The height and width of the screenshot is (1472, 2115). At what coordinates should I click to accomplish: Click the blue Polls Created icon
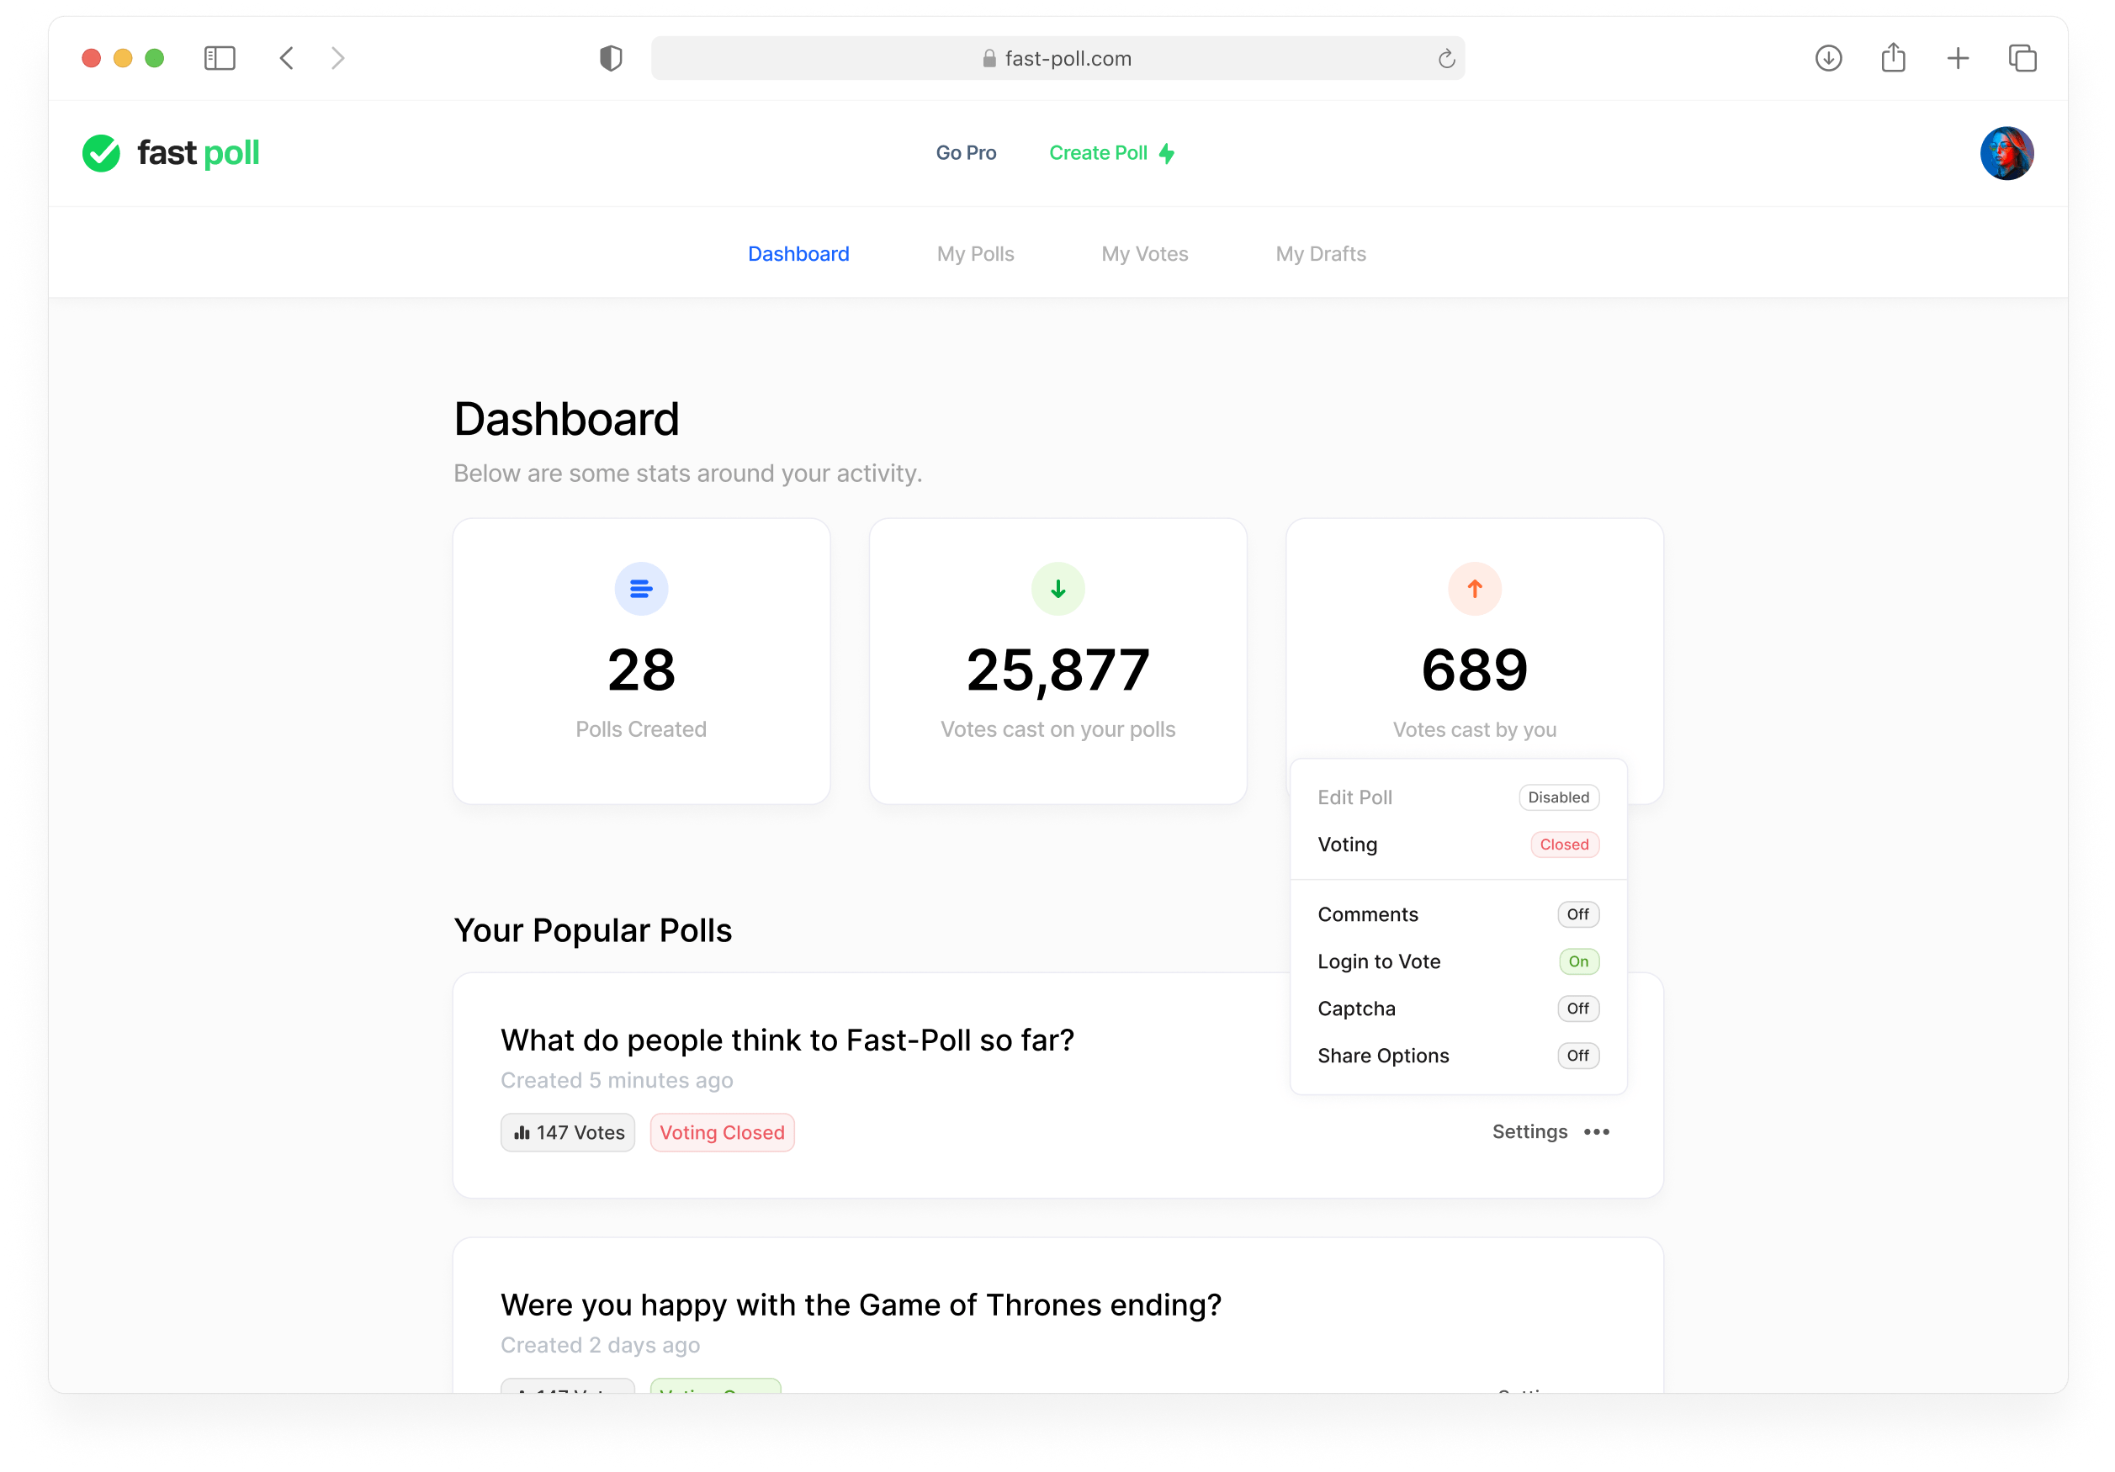(641, 589)
